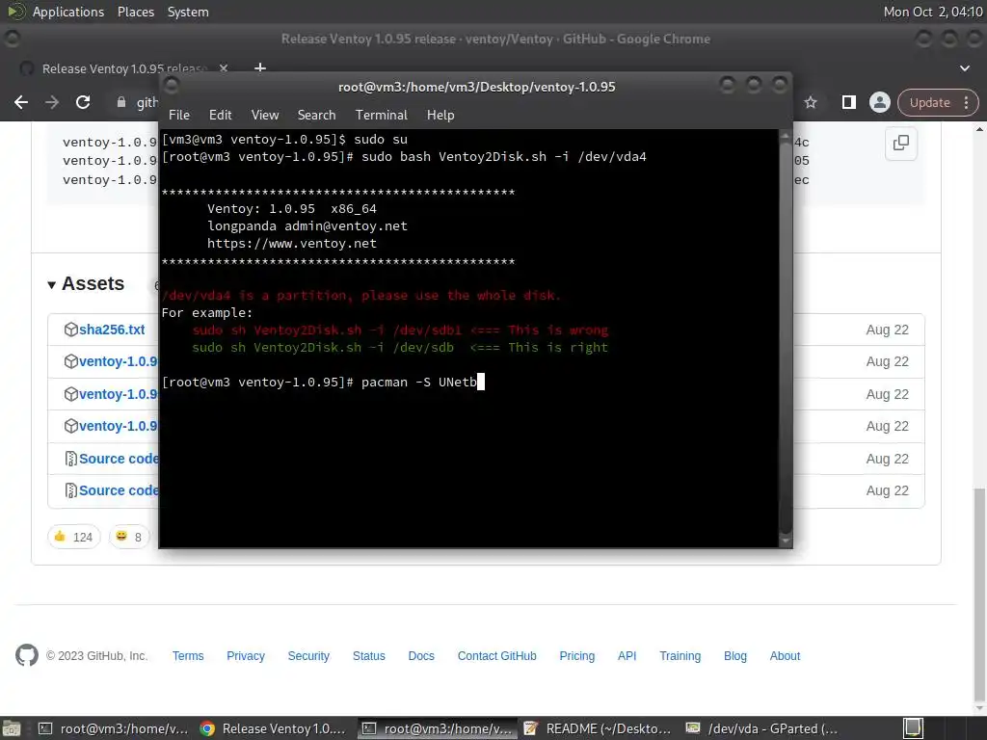Open terminal Search menu
Viewport: 987px width, 740px height.
tap(316, 115)
